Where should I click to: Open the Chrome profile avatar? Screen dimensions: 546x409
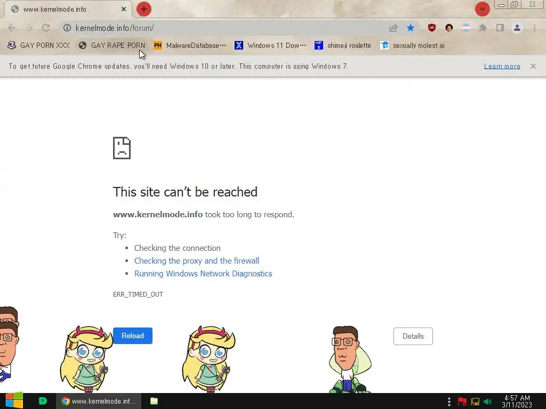[517, 28]
